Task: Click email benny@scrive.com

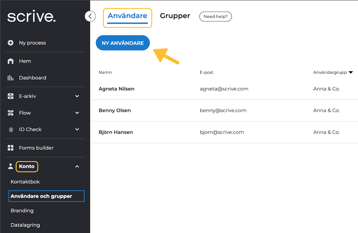Action: coord(223,111)
